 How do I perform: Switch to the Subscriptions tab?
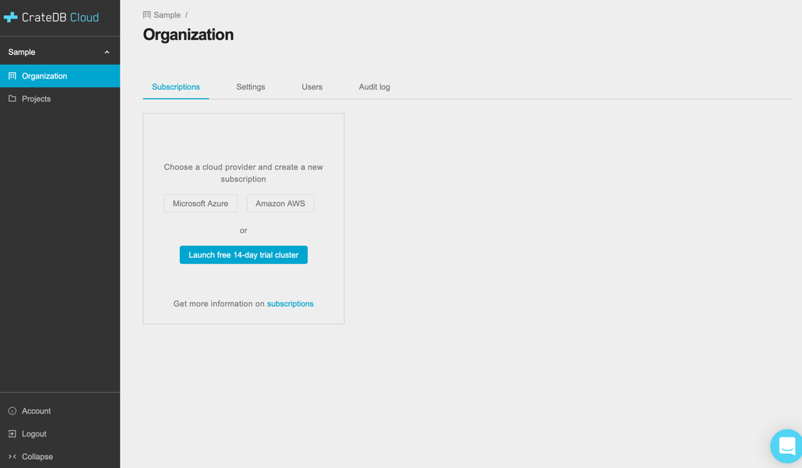[x=176, y=87]
